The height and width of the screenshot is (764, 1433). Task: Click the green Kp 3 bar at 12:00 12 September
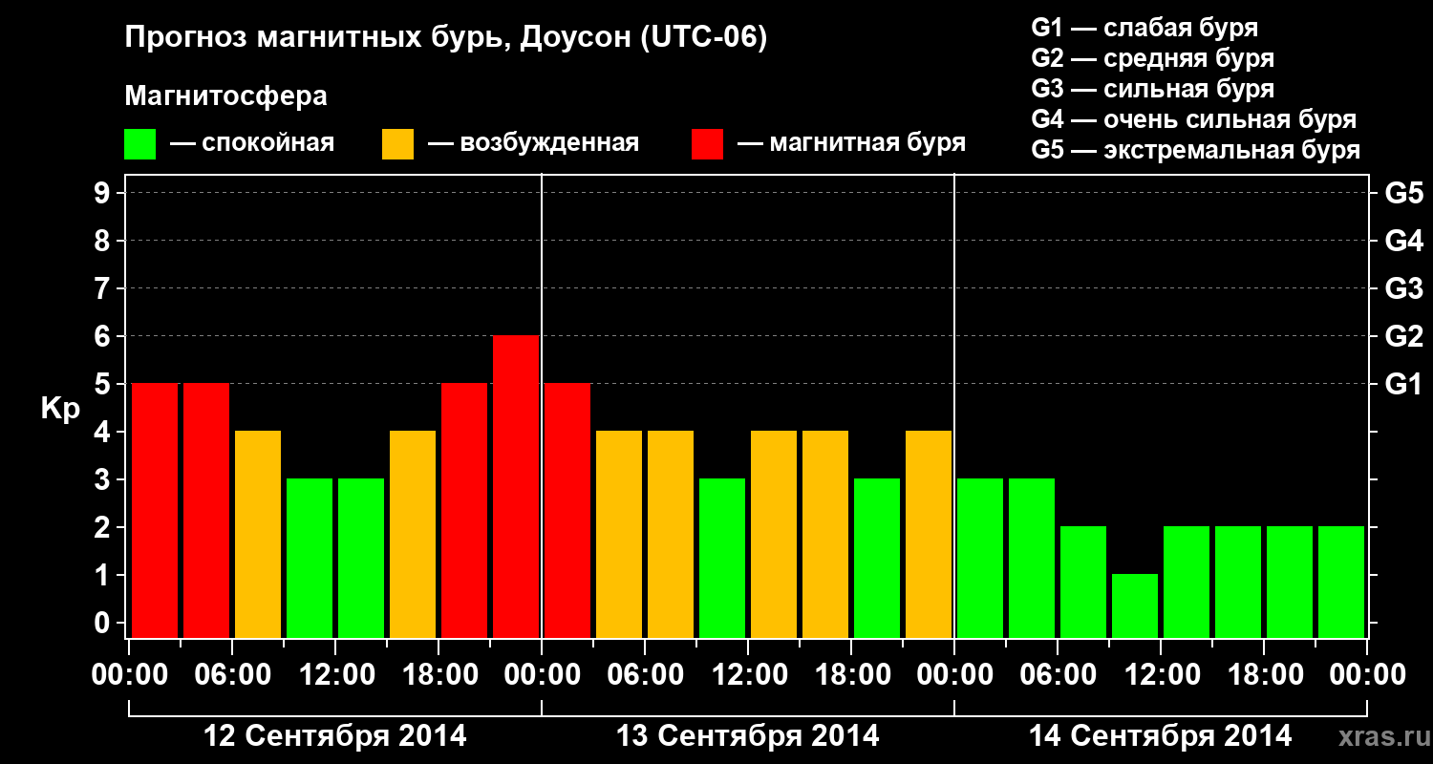click(361, 558)
